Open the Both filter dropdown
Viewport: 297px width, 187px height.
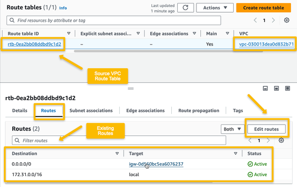pos(233,129)
